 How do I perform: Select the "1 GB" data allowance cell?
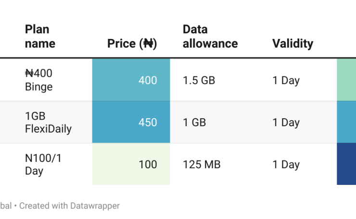point(194,122)
